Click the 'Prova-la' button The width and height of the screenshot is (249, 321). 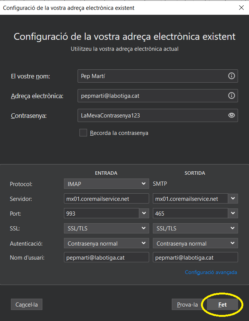187,304
